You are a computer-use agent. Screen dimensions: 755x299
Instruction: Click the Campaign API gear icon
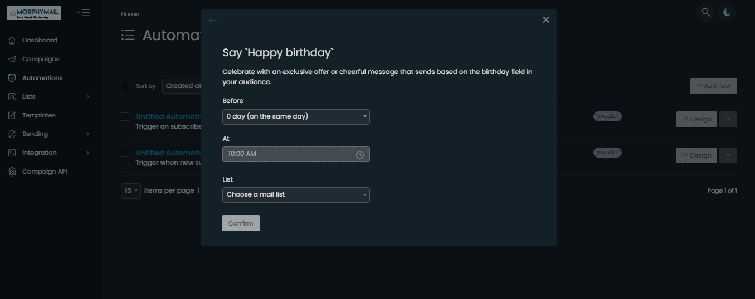coord(12,171)
